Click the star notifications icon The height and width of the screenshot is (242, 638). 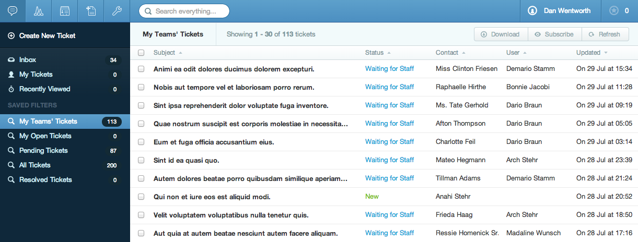[x=614, y=10]
